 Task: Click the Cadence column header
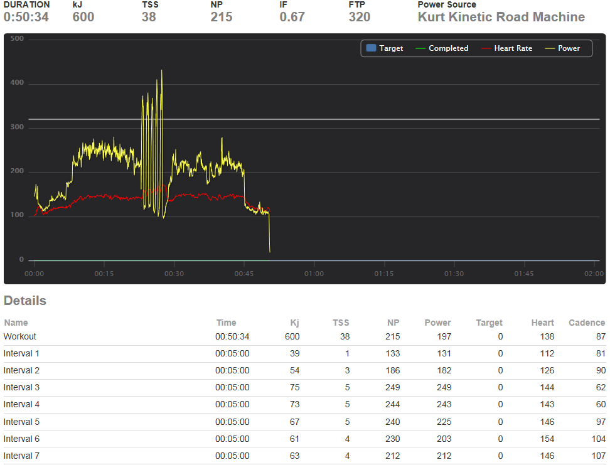pyautogui.click(x=587, y=323)
